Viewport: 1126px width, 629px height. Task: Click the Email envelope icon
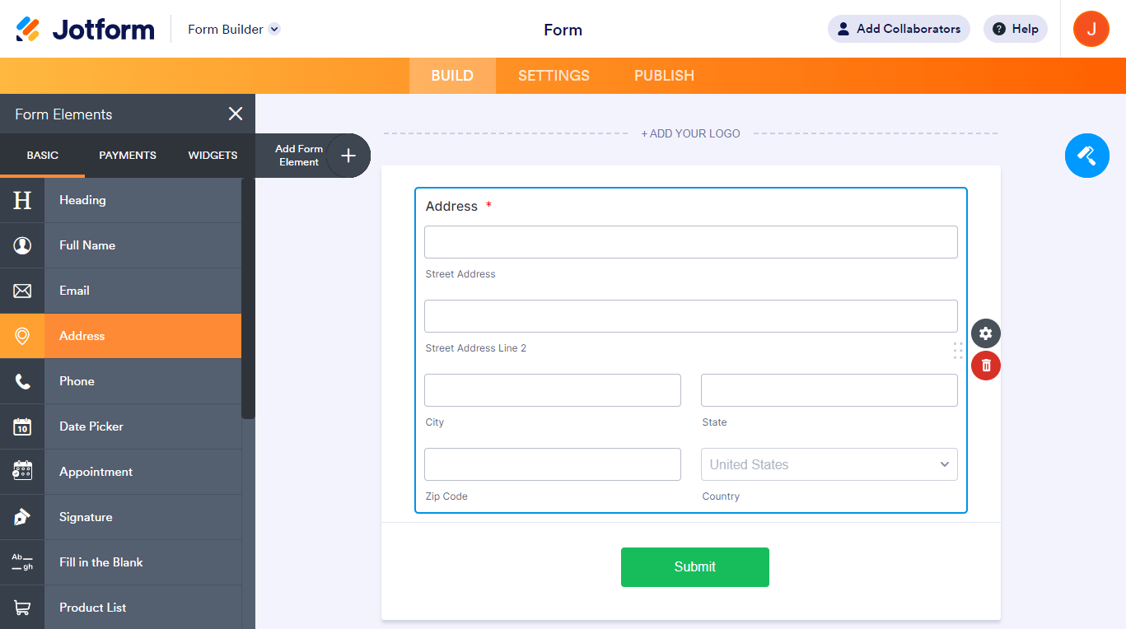coord(22,291)
